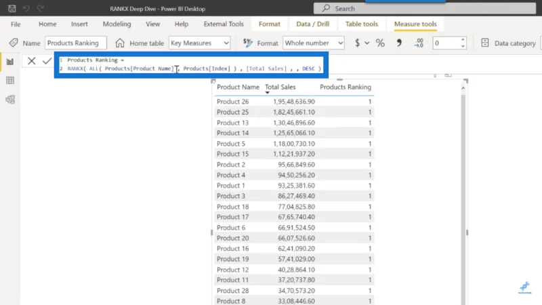Select the Product 2 cell

pyautogui.click(x=231, y=165)
